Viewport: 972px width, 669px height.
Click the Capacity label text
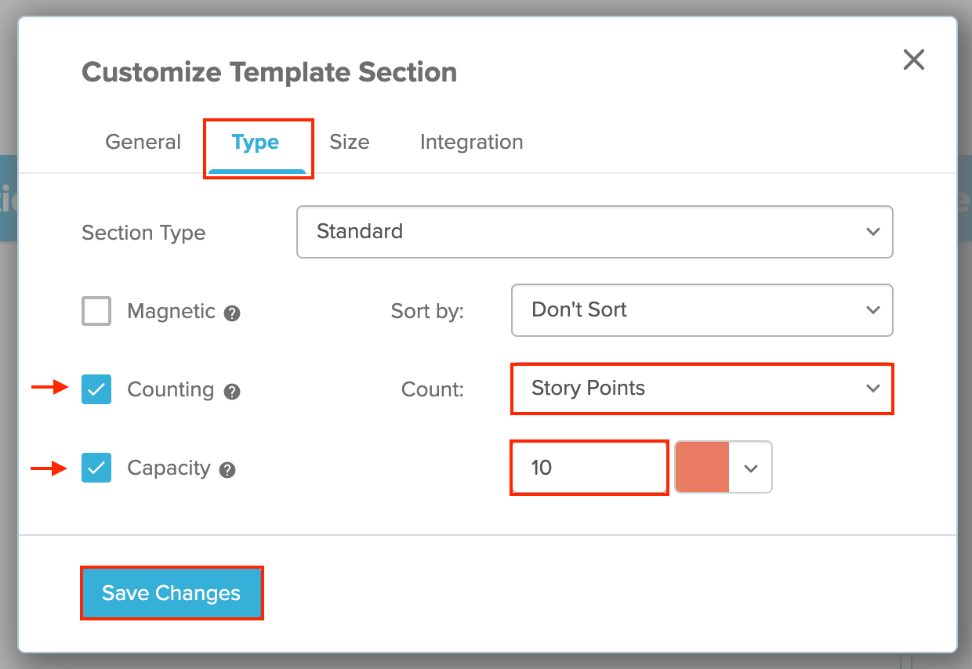coord(169,468)
